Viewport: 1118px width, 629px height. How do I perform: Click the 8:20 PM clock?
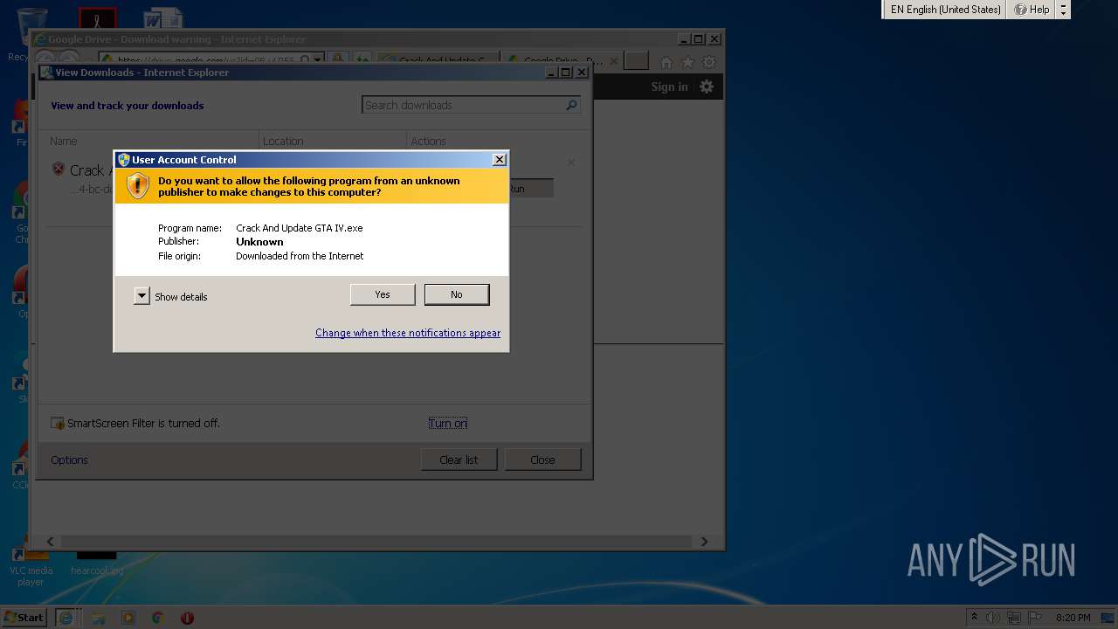(1073, 618)
